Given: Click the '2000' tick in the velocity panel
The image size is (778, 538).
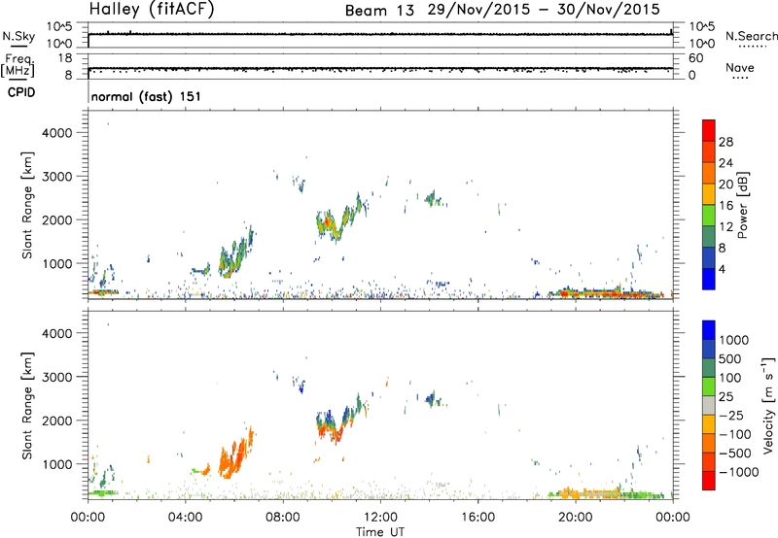Looking at the screenshot, I should coord(57,420).
